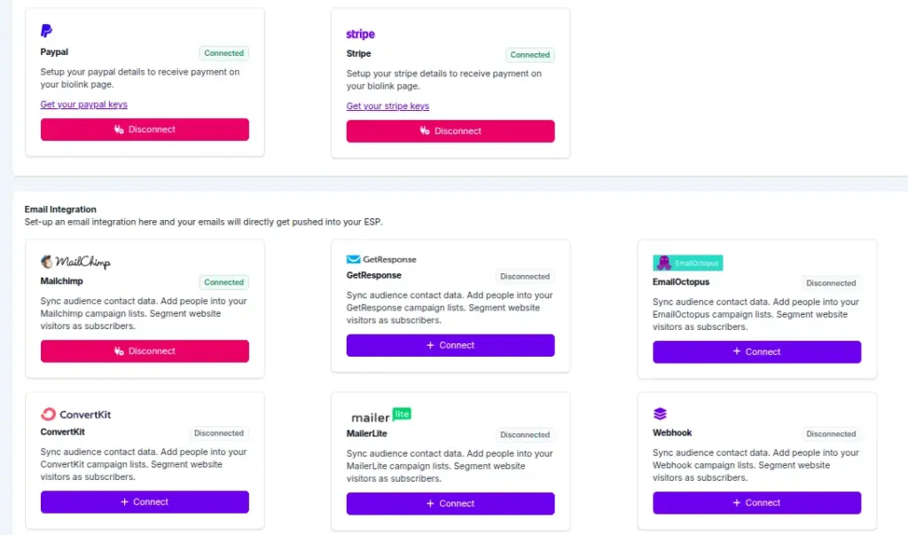
Task: Click the Stripe wordmark logo
Action: click(360, 34)
